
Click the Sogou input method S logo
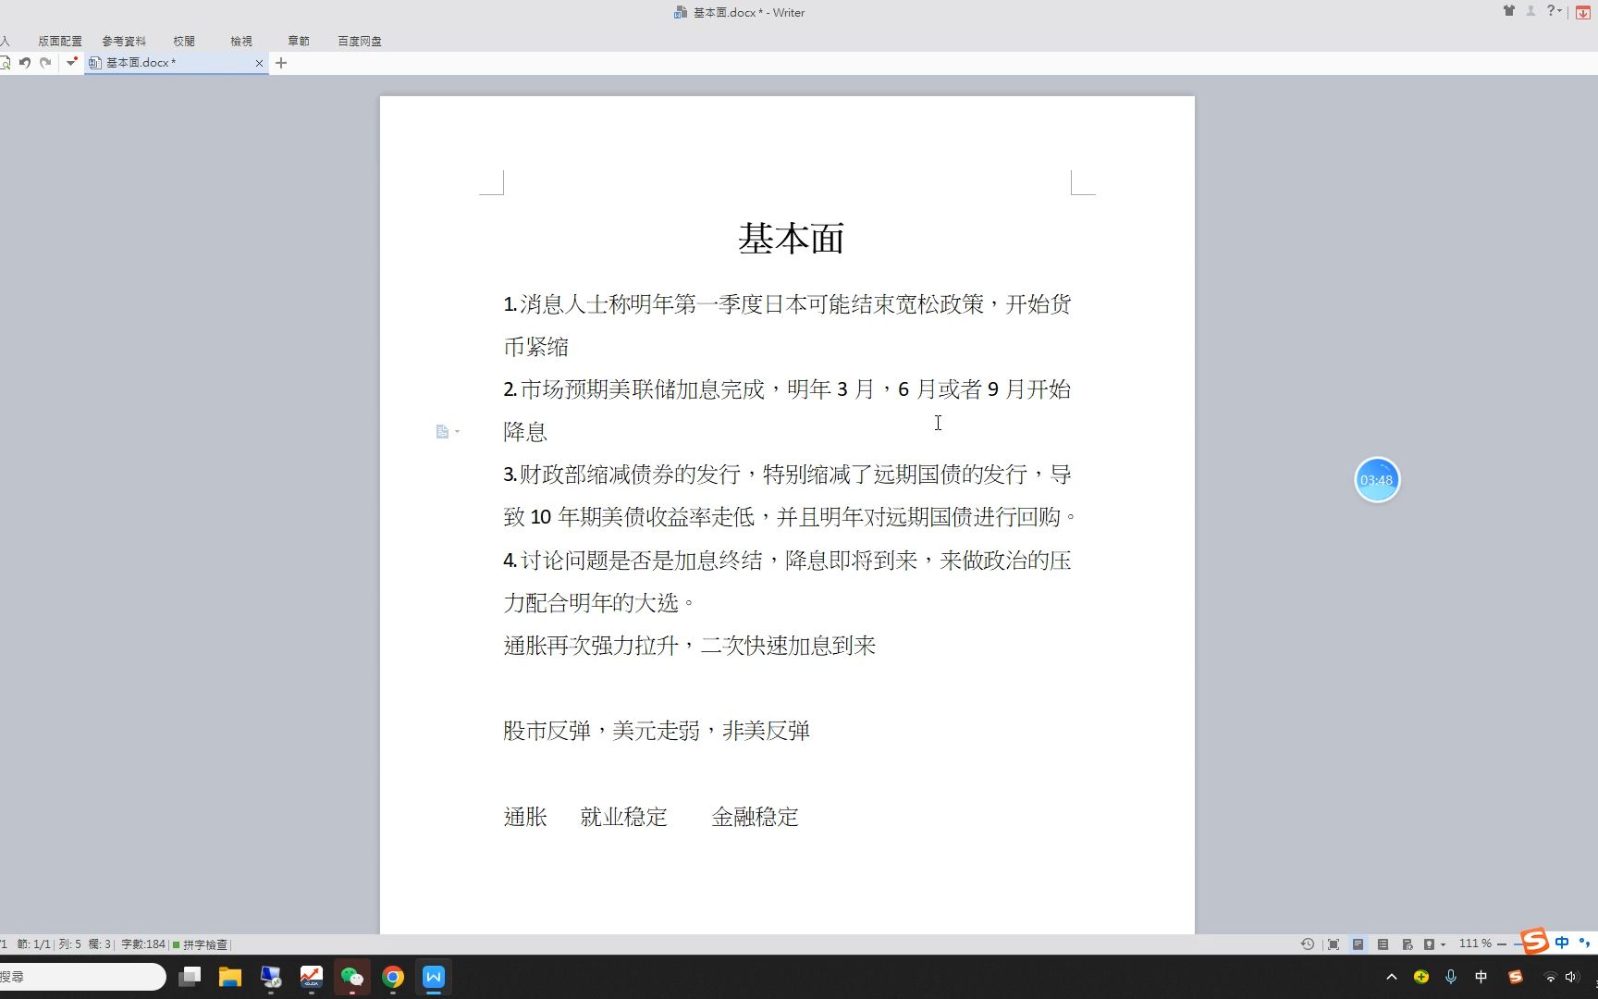click(x=1535, y=942)
